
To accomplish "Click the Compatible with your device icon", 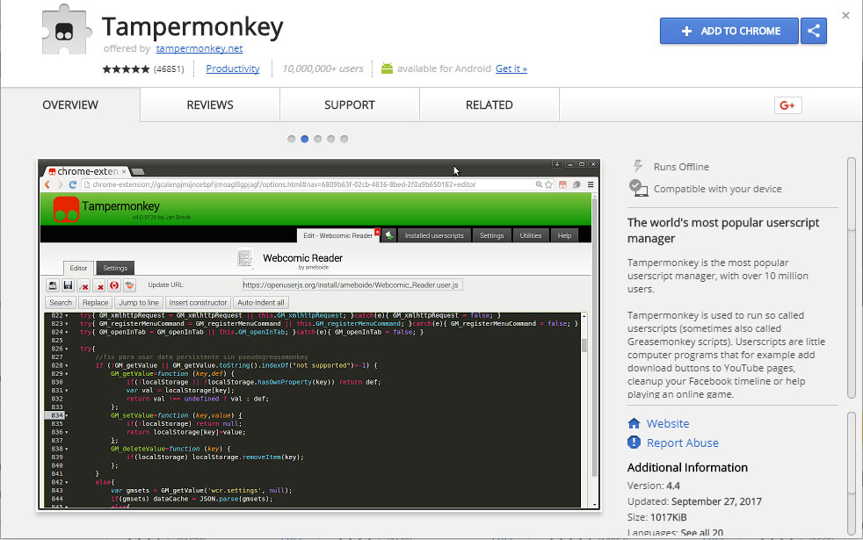I will coord(638,188).
